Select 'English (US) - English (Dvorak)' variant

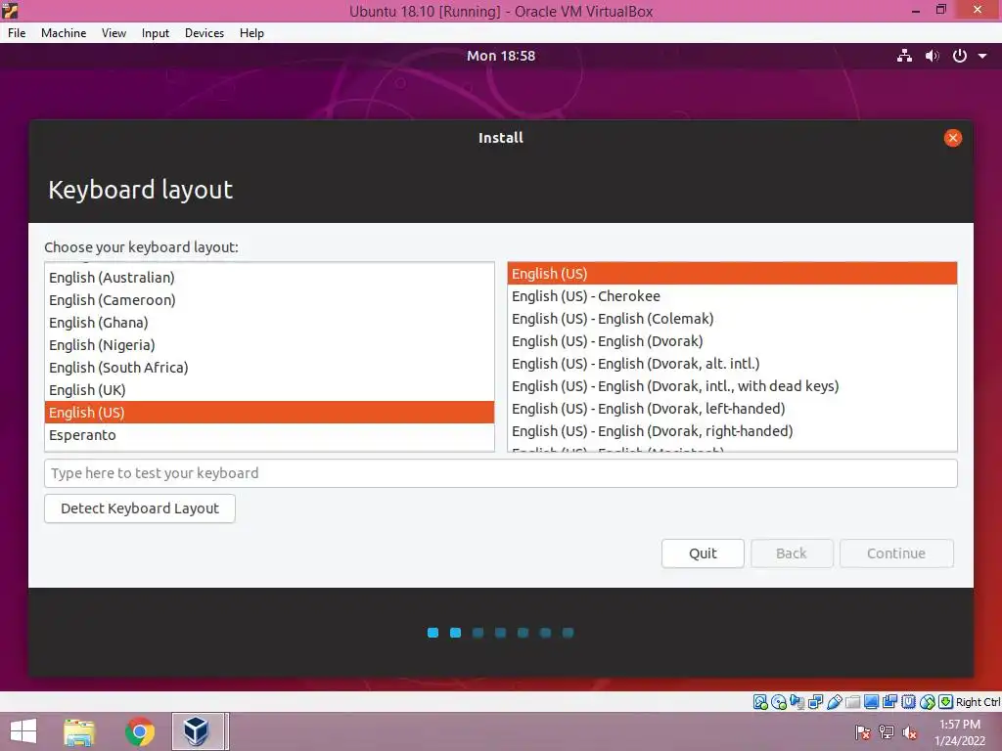click(732, 341)
